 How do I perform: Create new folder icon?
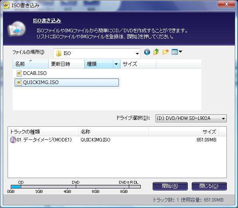tap(165, 52)
